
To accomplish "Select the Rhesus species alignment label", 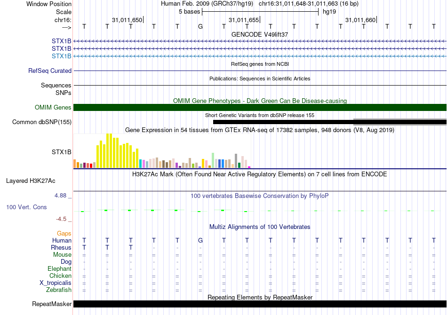I will coord(61,247).
